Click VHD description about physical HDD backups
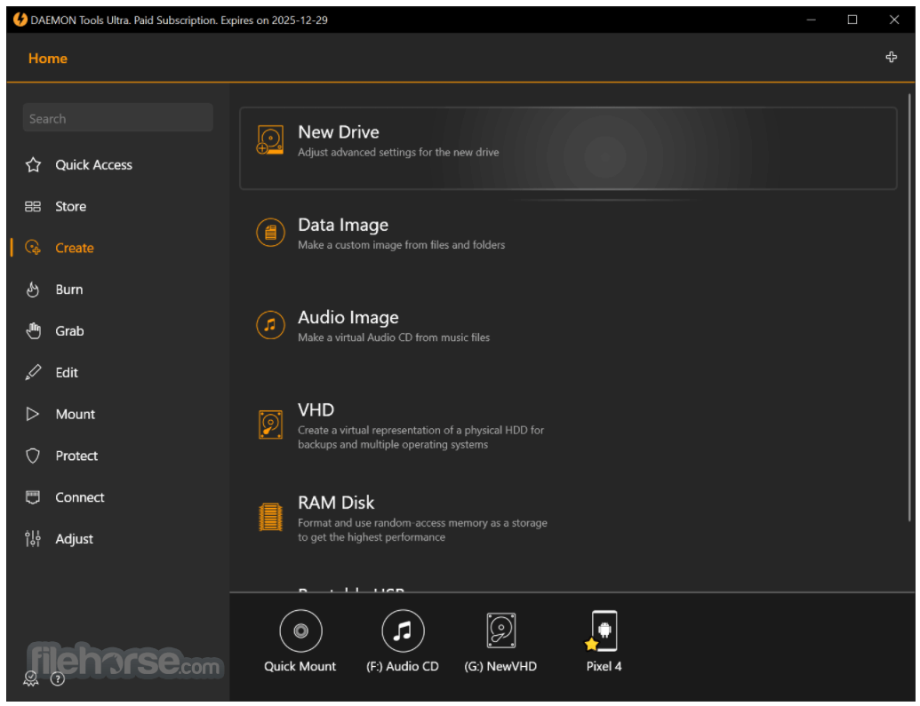 (x=420, y=438)
